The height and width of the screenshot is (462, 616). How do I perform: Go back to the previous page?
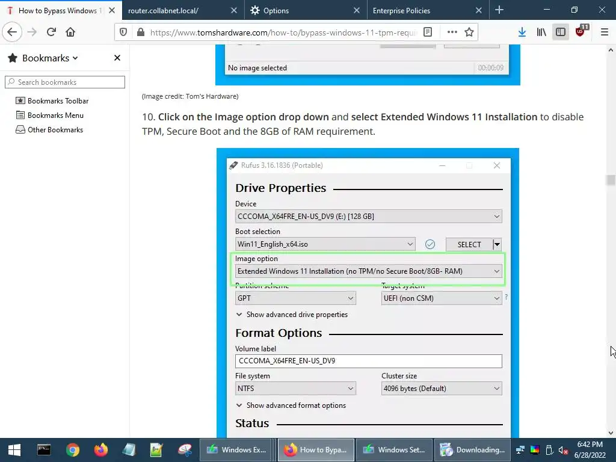pyautogui.click(x=12, y=32)
